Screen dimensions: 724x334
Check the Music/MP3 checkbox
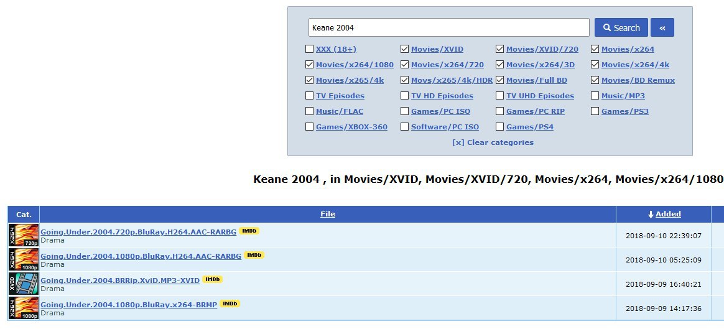pos(595,96)
